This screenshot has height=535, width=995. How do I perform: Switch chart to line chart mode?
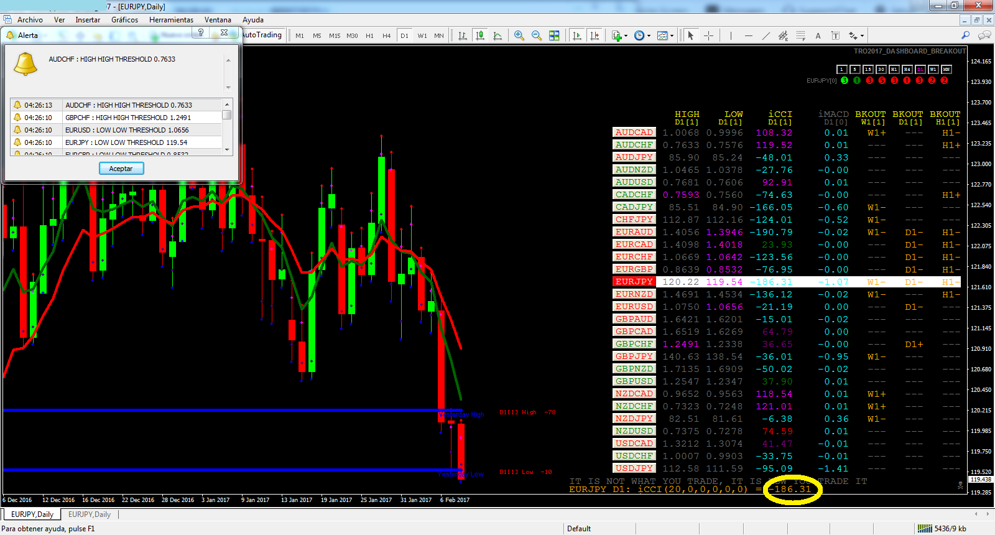coord(497,35)
